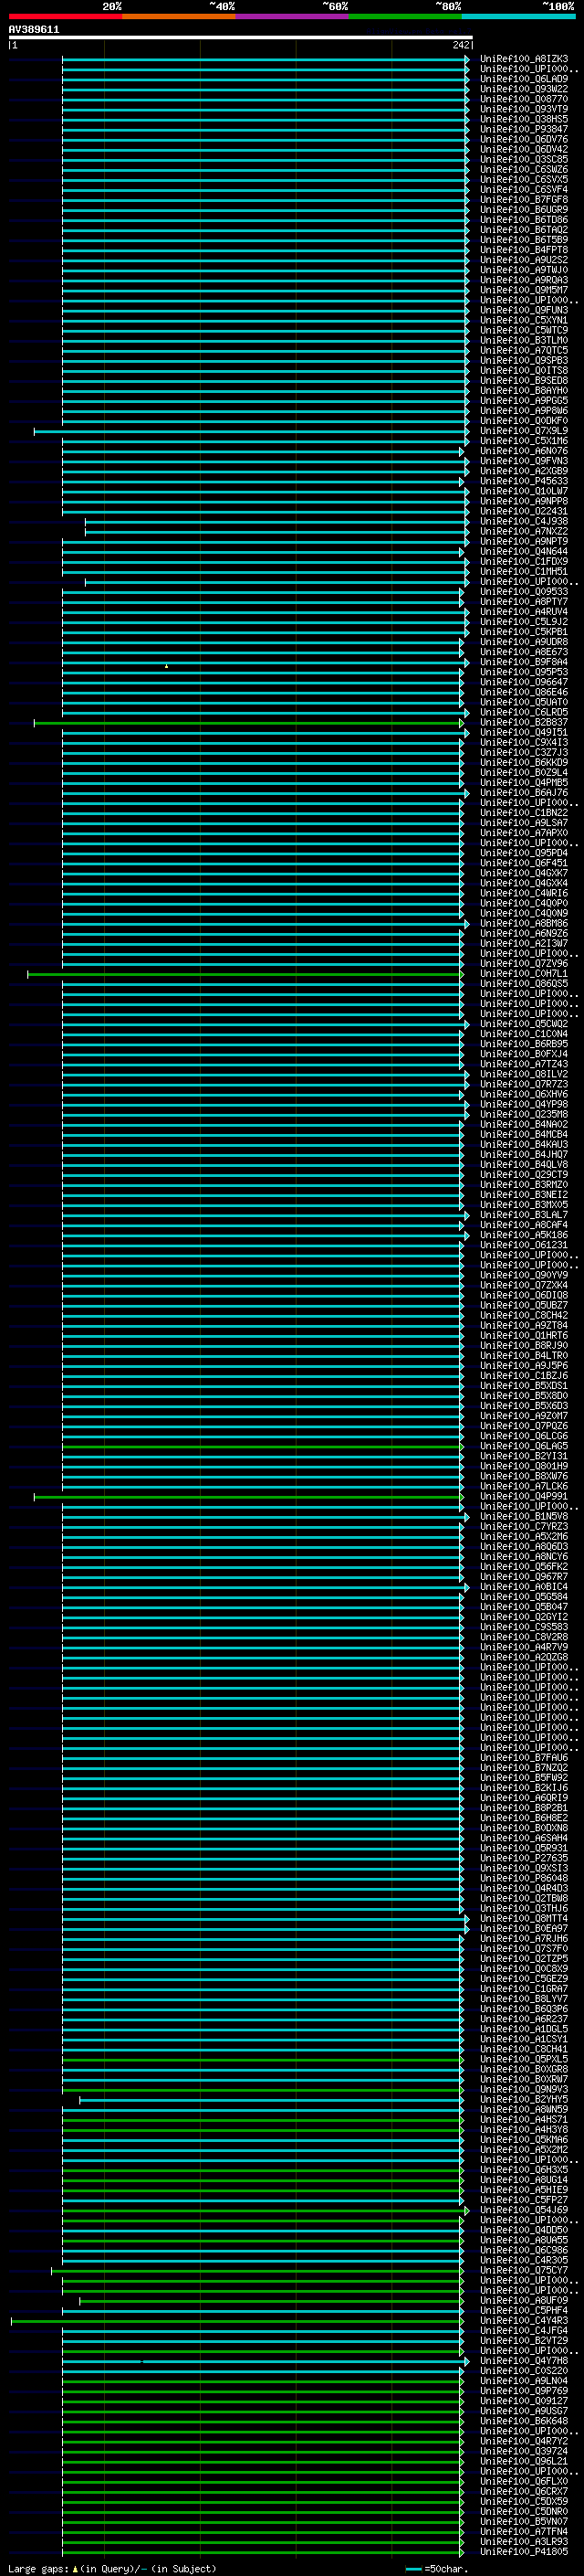
Task: Click the green alignment bar for UniRef100_C4Y4R3
Action: (236, 2320)
